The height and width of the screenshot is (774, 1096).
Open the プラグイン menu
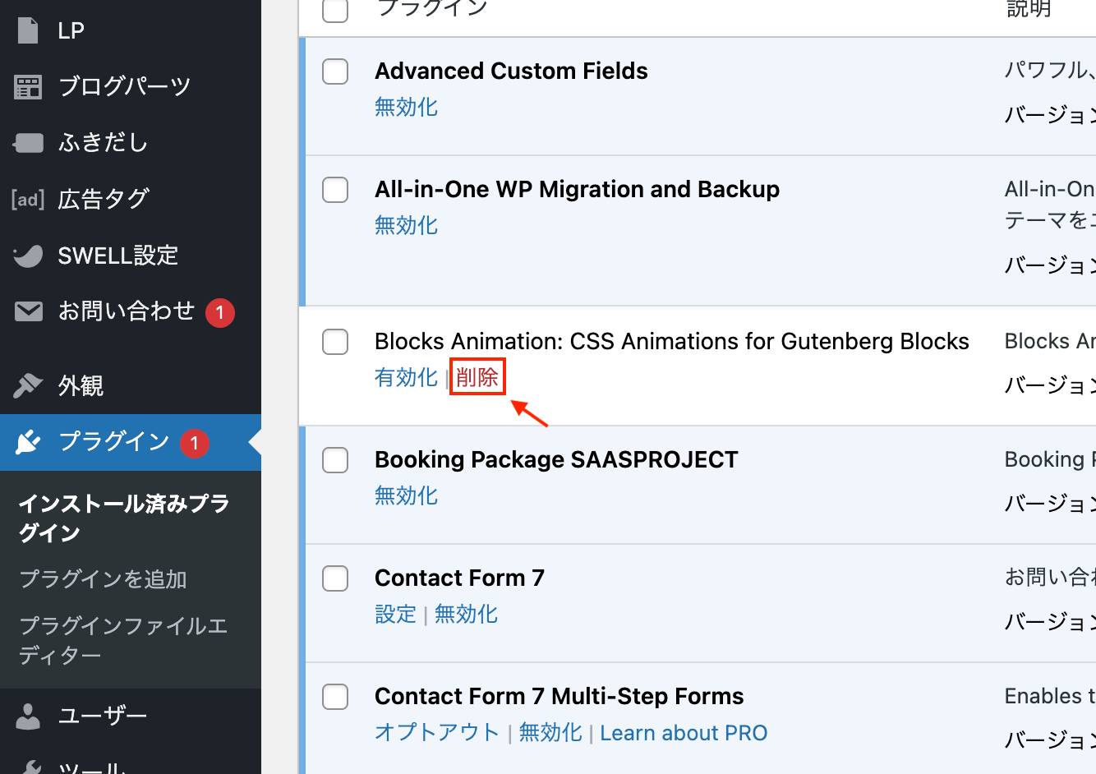(131, 442)
